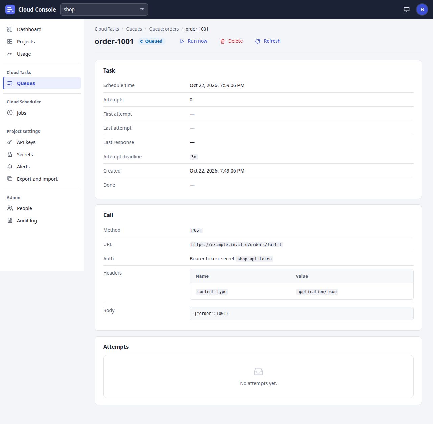This screenshot has height=424, width=433.
Task: Click the Usage gauge icon
Action: (10, 54)
